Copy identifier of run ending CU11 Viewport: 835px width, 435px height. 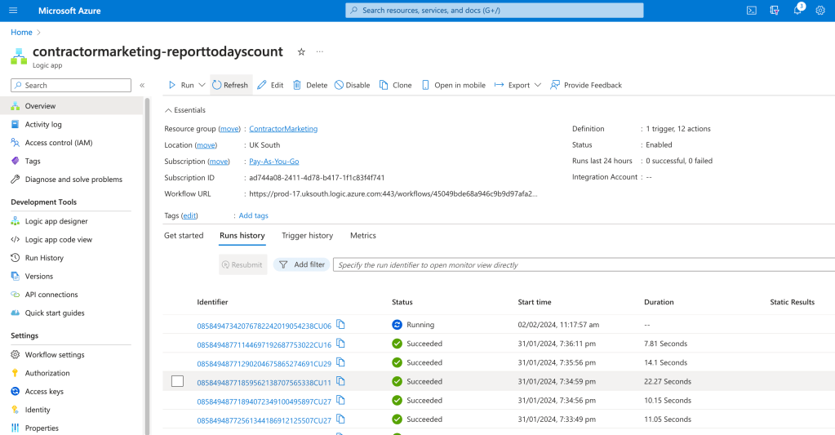pyautogui.click(x=341, y=381)
